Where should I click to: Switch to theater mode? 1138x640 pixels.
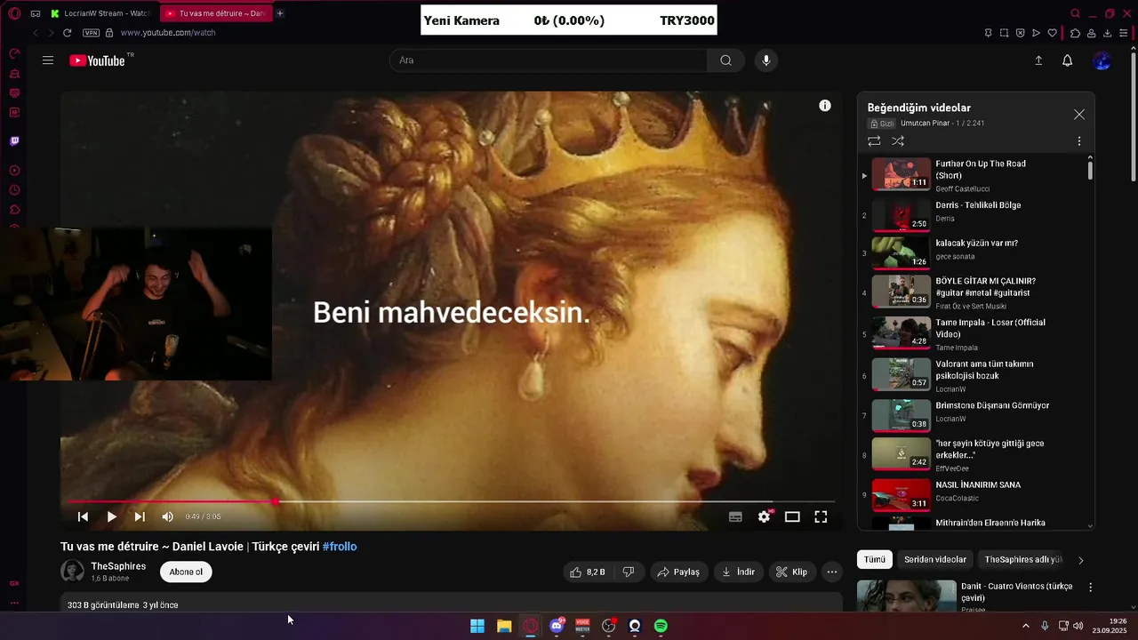[792, 516]
